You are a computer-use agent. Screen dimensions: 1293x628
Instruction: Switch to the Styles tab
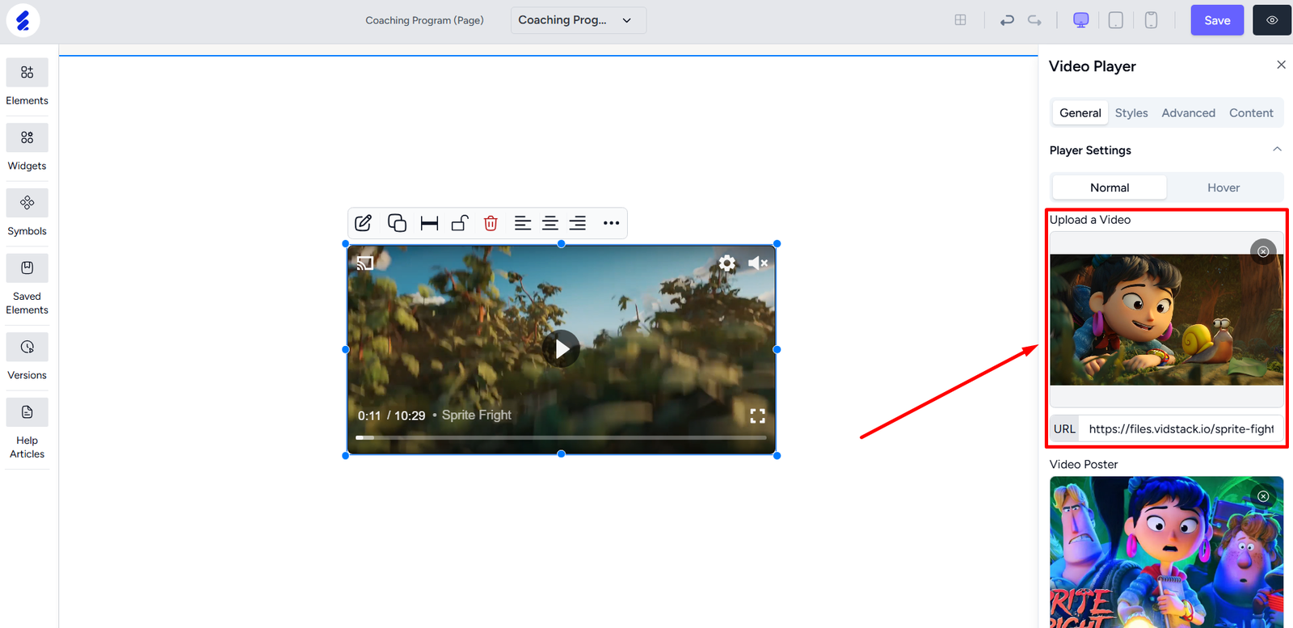pyautogui.click(x=1131, y=113)
